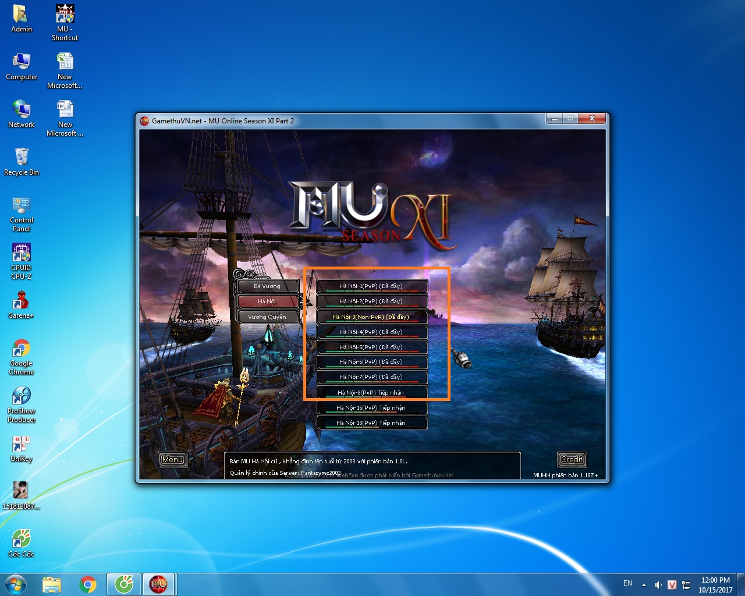Select the New Microsoft Word document icon
This screenshot has width=745, height=596.
tap(65, 119)
